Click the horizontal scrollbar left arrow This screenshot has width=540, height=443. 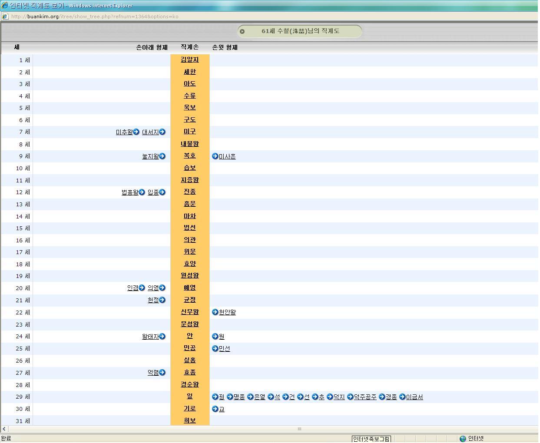click(4, 429)
